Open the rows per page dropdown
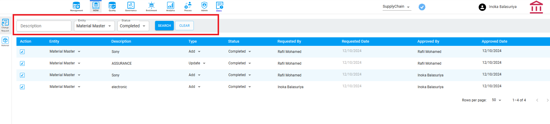The width and height of the screenshot is (550, 124). click(x=497, y=100)
